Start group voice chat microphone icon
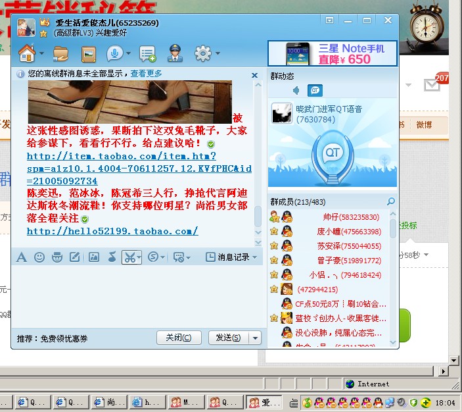 click(x=114, y=53)
